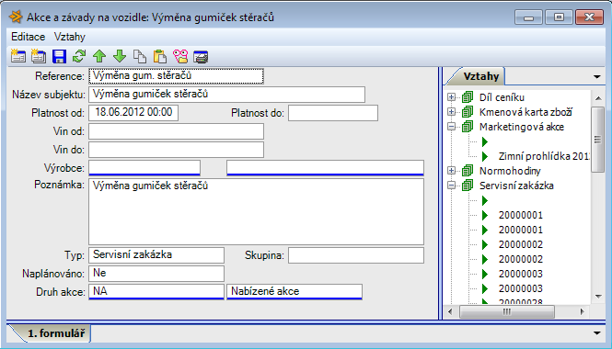Click the Název subjektu field
The width and height of the screenshot is (612, 349).
(226, 95)
